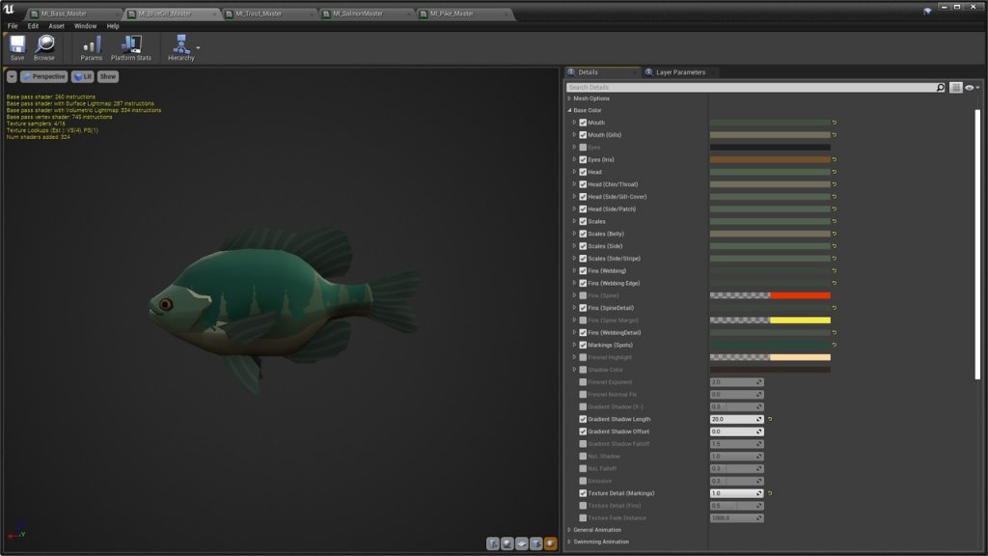Reset Gradient Shadow Length to default
Image resolution: width=988 pixels, height=556 pixels.
pos(770,419)
